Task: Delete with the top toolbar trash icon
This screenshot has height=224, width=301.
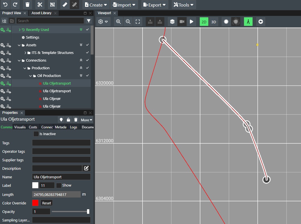Action: [27, 5]
